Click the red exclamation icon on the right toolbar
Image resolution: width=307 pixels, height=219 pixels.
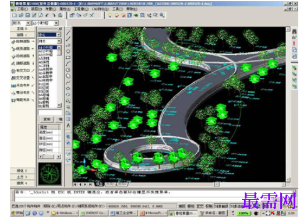(x=294, y=44)
